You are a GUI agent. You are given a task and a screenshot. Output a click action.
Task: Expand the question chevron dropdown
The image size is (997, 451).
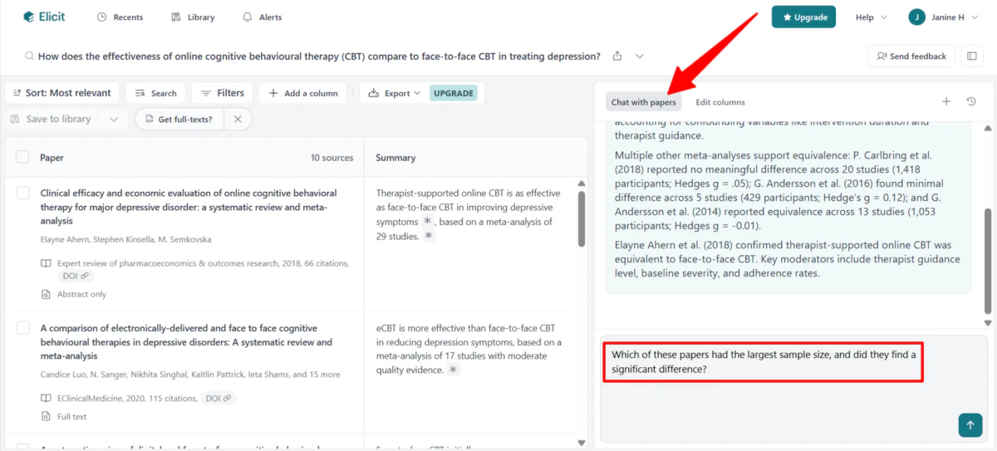[x=640, y=56]
